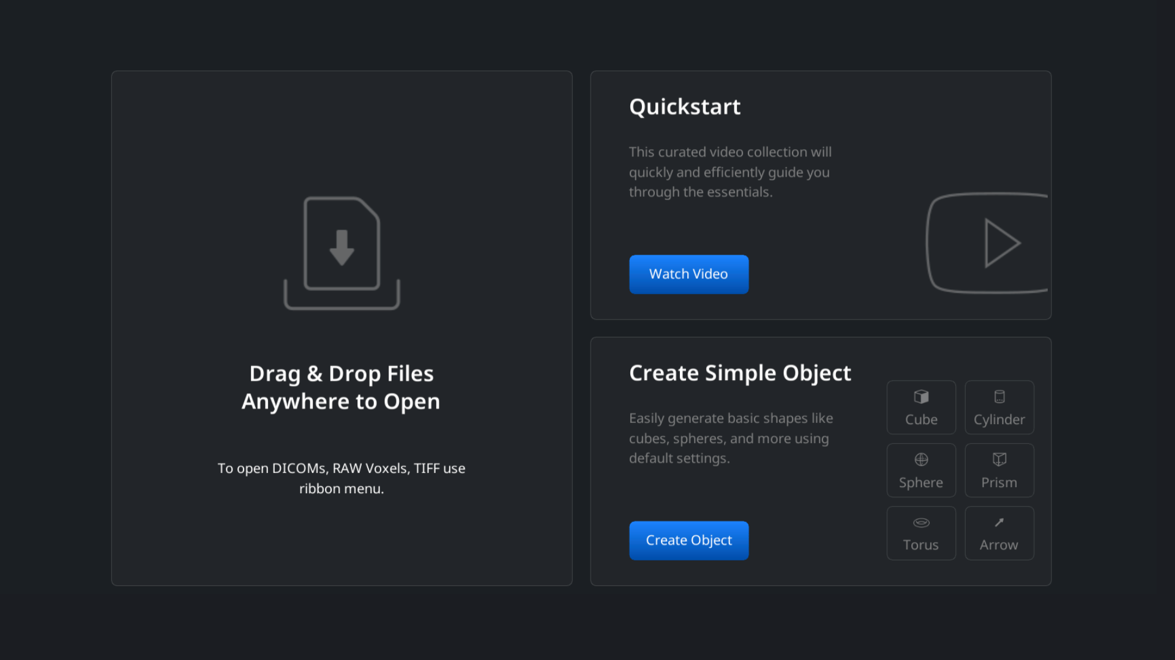Click the file download drop icon
1175x660 pixels.
(341, 253)
